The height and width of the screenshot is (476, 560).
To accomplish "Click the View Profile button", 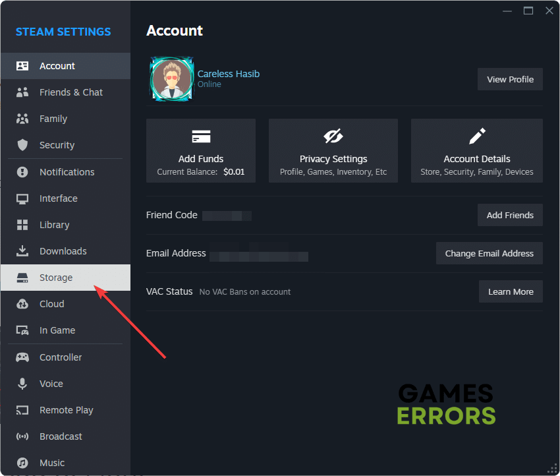I will (510, 79).
